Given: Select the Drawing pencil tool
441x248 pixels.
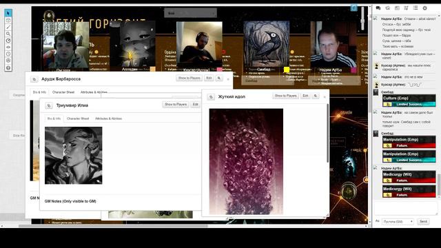Looking at the screenshot, I should [8, 27].
